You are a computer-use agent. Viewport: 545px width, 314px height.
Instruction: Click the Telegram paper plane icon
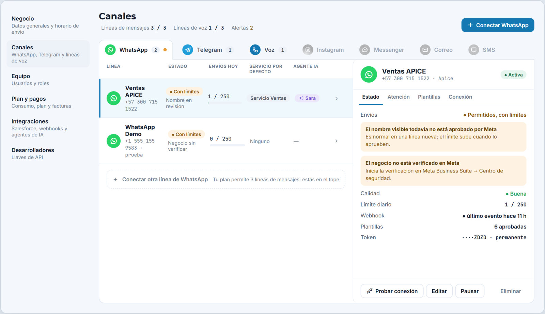(x=188, y=50)
